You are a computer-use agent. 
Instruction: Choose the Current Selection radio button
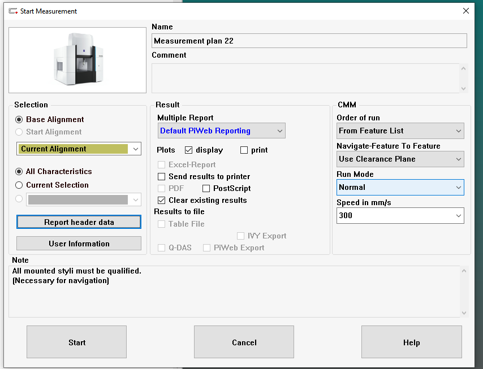pos(20,185)
